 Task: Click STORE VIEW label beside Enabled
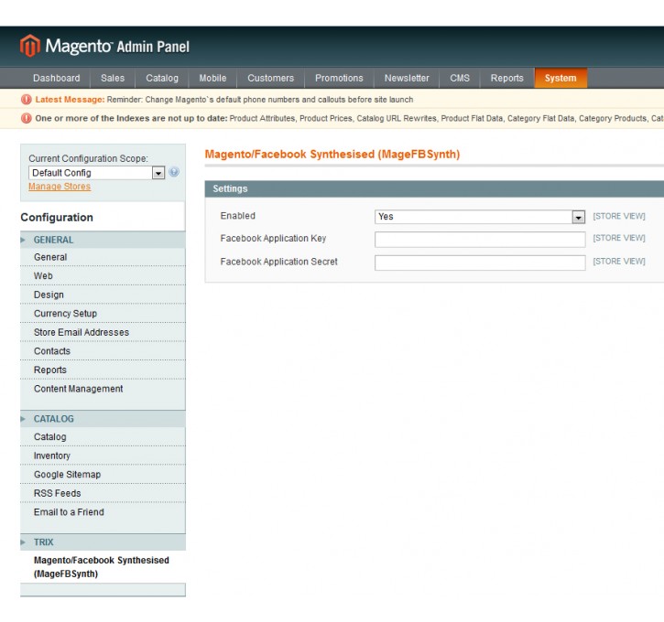point(619,216)
